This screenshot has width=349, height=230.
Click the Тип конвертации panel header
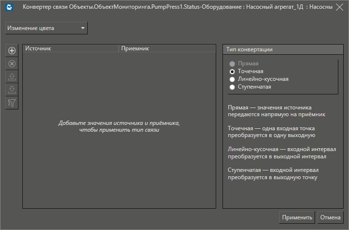click(x=280, y=49)
